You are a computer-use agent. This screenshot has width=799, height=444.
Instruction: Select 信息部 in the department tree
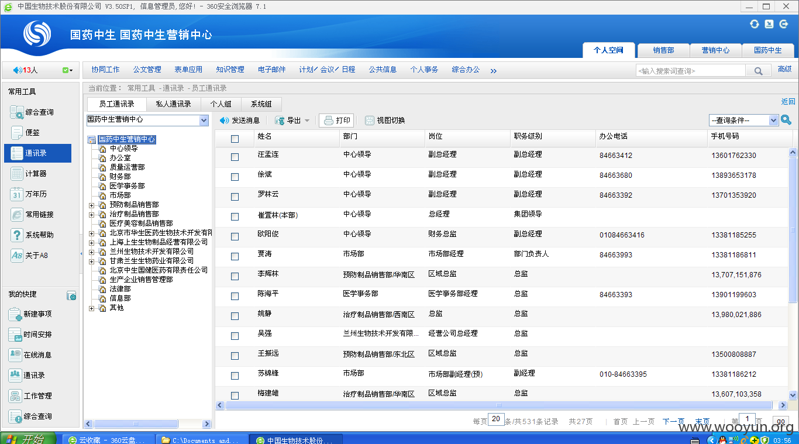pyautogui.click(x=120, y=298)
